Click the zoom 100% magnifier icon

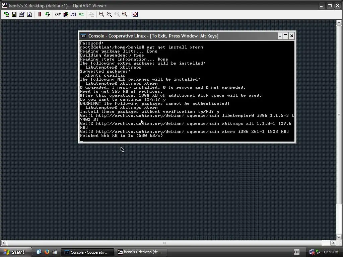point(117,14)
